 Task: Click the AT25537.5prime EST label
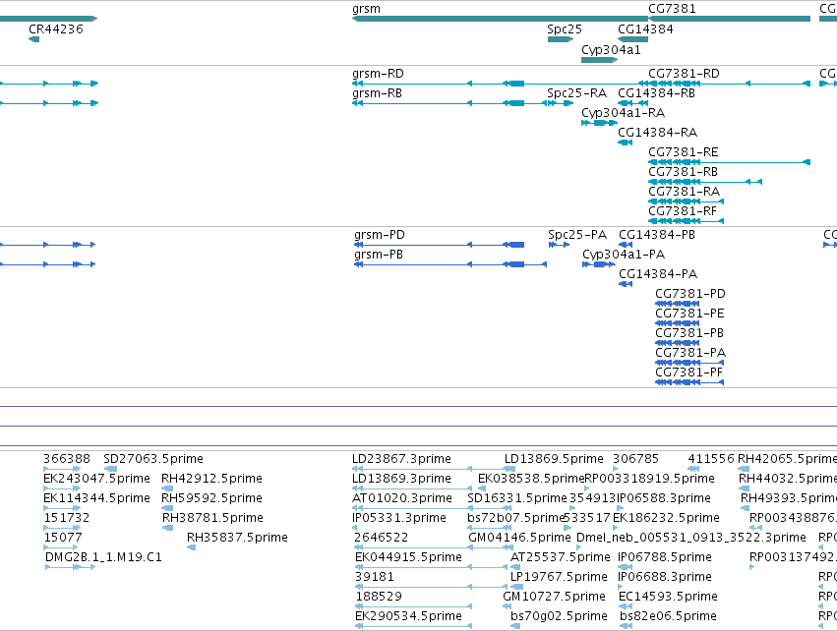[561, 557]
